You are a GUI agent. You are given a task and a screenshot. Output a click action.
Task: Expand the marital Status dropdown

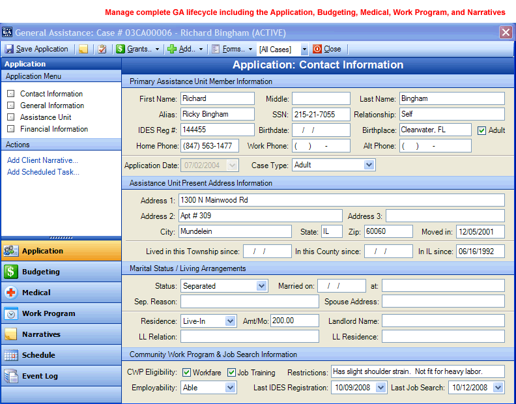tap(262, 286)
